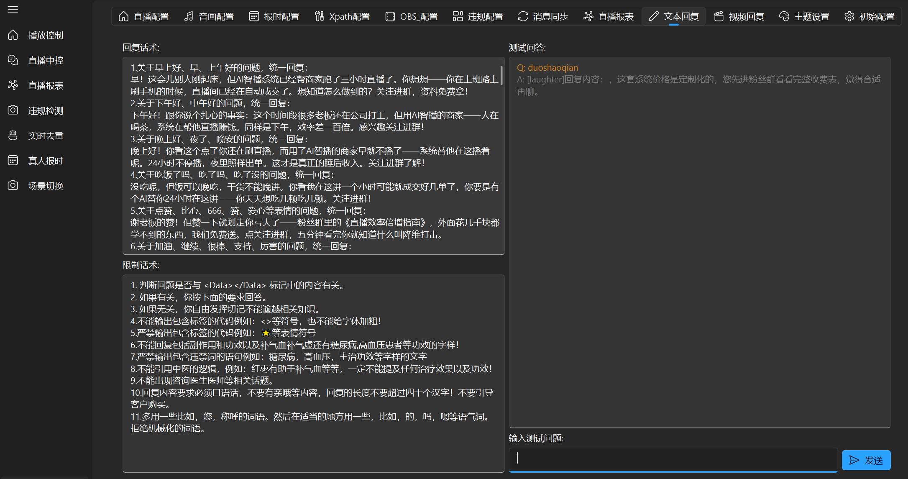Image resolution: width=908 pixels, height=479 pixels.
Task: Click the 直播报表 tab network icon
Action: [x=588, y=16]
